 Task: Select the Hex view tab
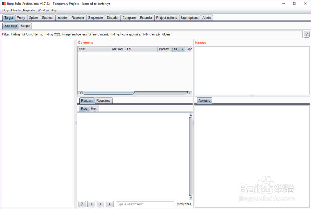pos(94,109)
